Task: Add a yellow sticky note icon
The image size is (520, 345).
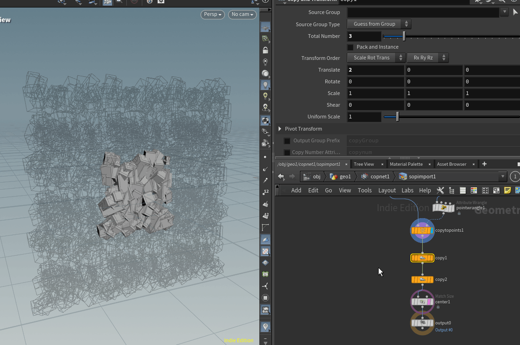Action: (x=507, y=191)
